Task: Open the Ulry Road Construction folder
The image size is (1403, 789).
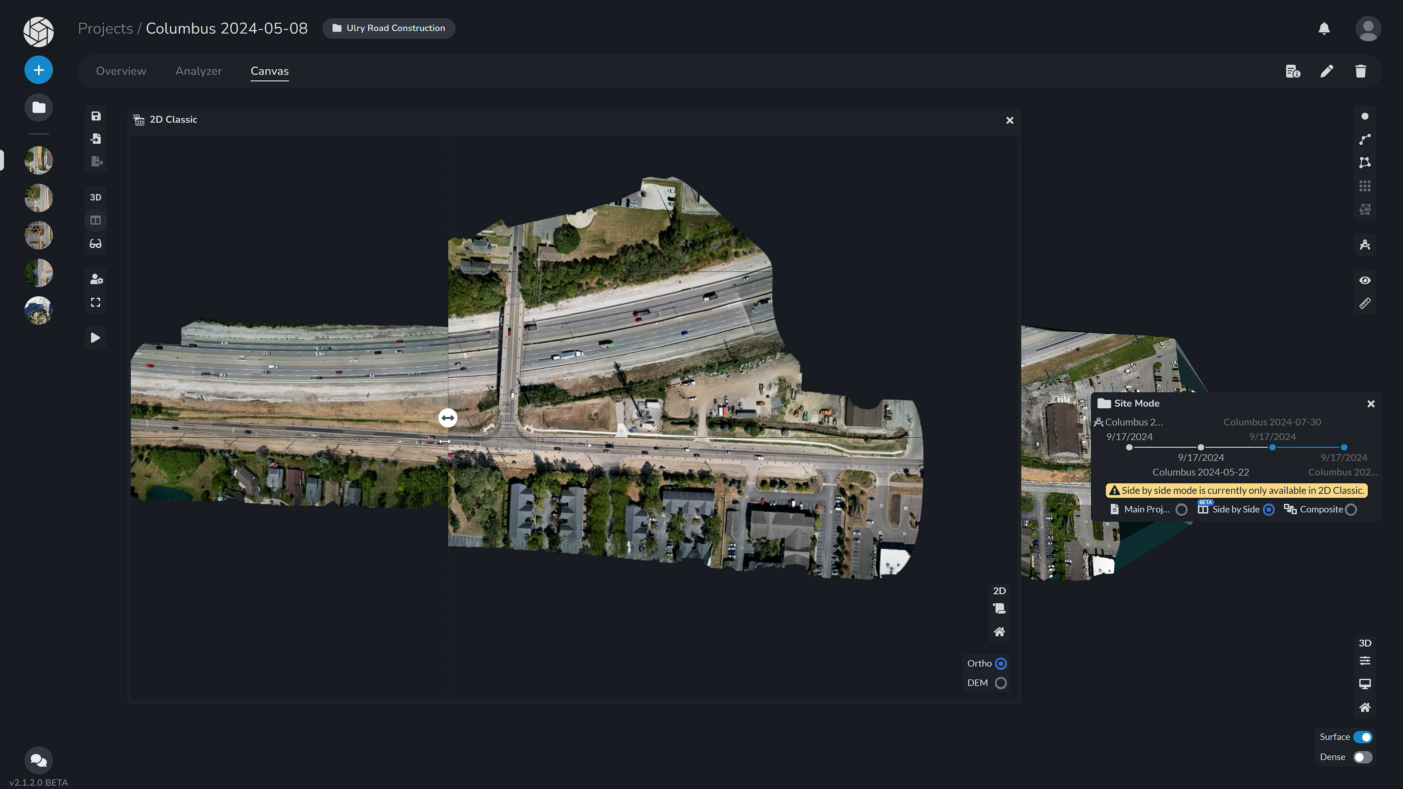Action: coord(389,28)
